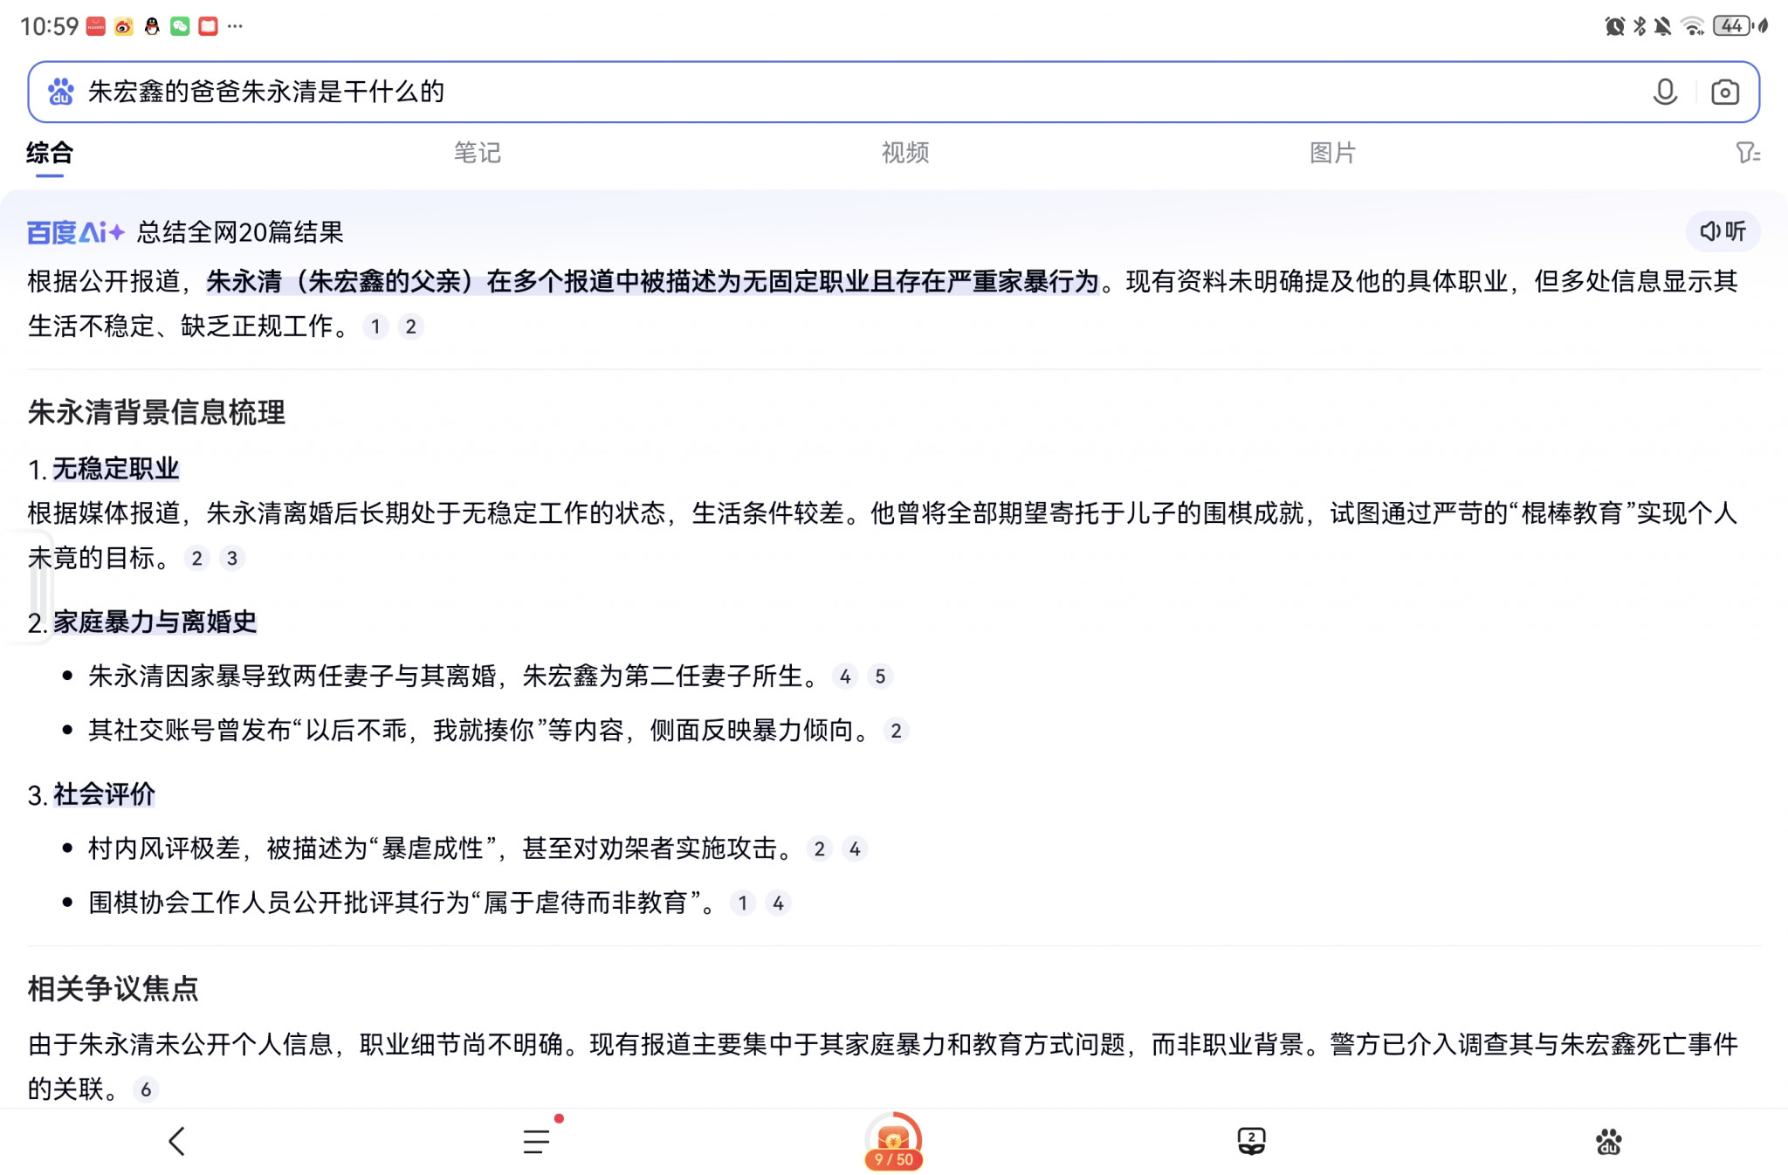The image size is (1788, 1175).
Task: Tap the Baidu home paw icon at bottom
Action: (x=1608, y=1141)
